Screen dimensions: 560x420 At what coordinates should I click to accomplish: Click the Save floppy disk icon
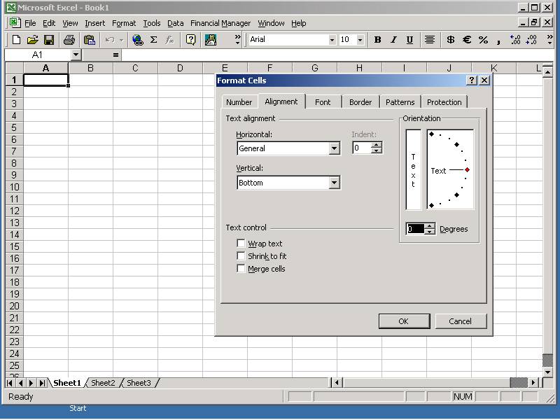(49, 40)
